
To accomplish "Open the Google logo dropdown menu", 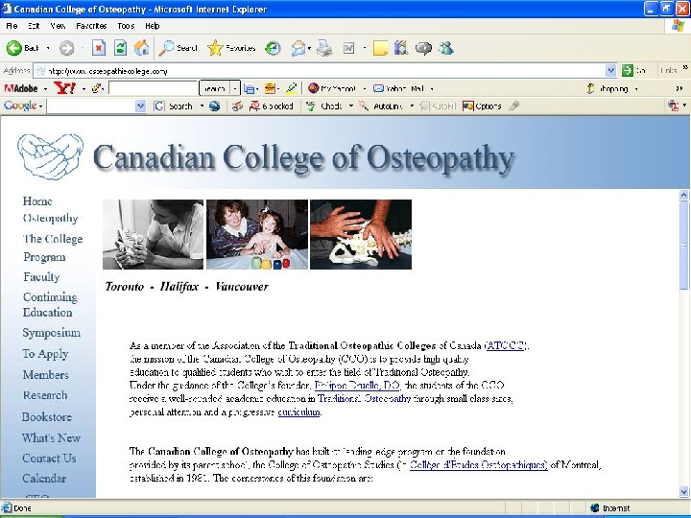I will click(40, 106).
